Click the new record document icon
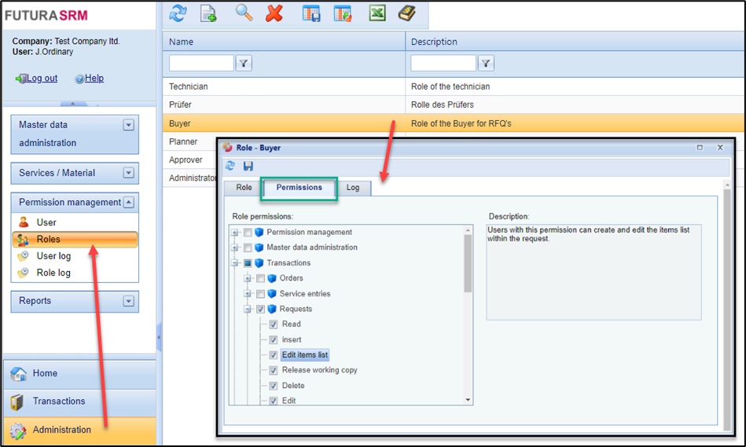 tap(208, 13)
